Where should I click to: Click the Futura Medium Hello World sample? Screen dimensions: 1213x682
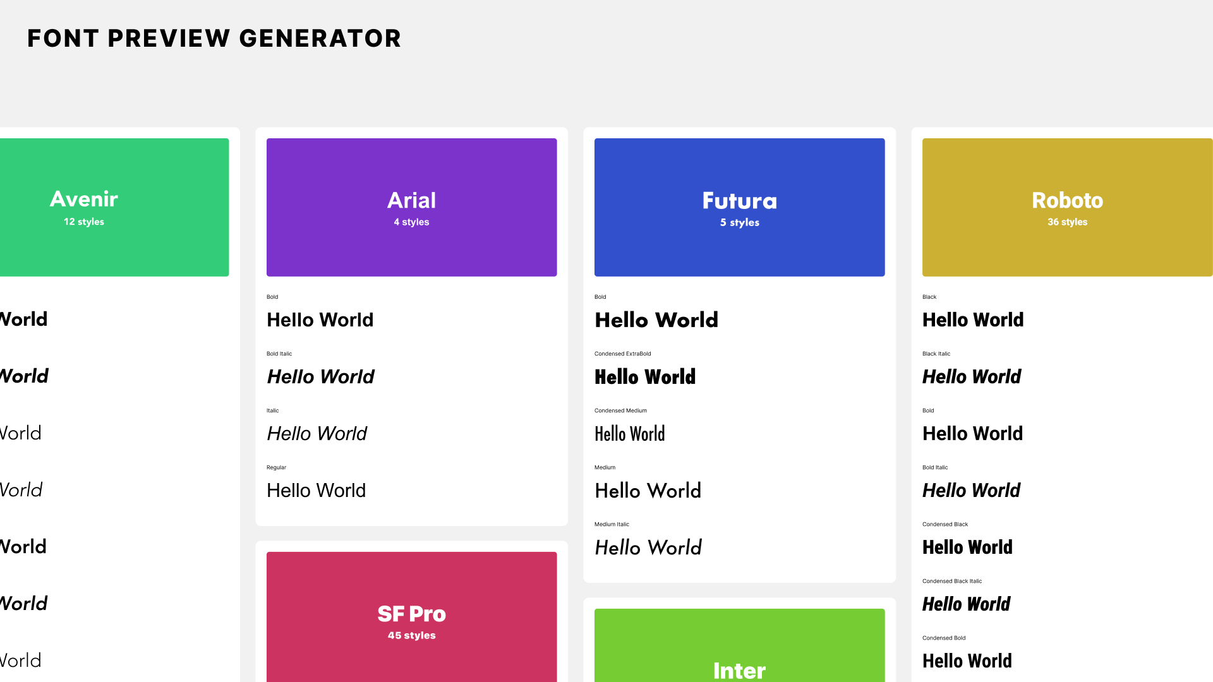coord(648,490)
